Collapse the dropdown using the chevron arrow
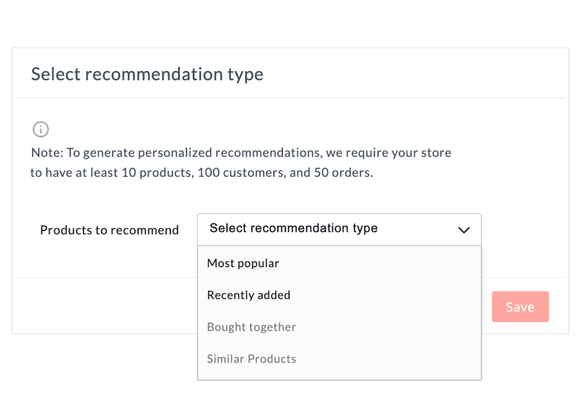This screenshot has width=581, height=420. coord(464,230)
